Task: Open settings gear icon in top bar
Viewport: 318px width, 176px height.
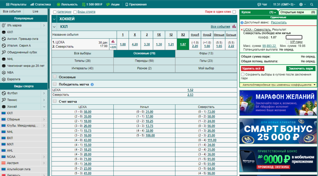Action: click(301, 4)
